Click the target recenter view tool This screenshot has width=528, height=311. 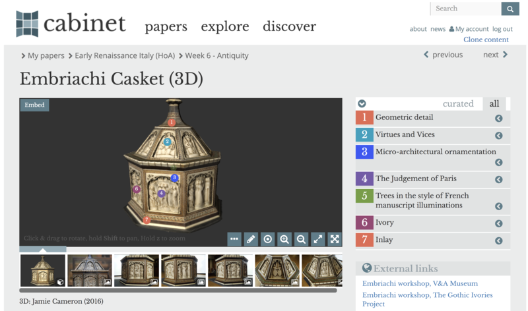[268, 239]
